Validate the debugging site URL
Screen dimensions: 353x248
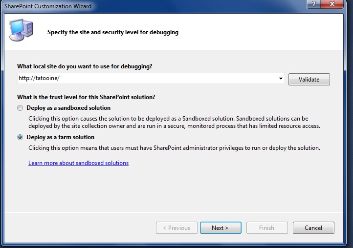click(x=309, y=80)
